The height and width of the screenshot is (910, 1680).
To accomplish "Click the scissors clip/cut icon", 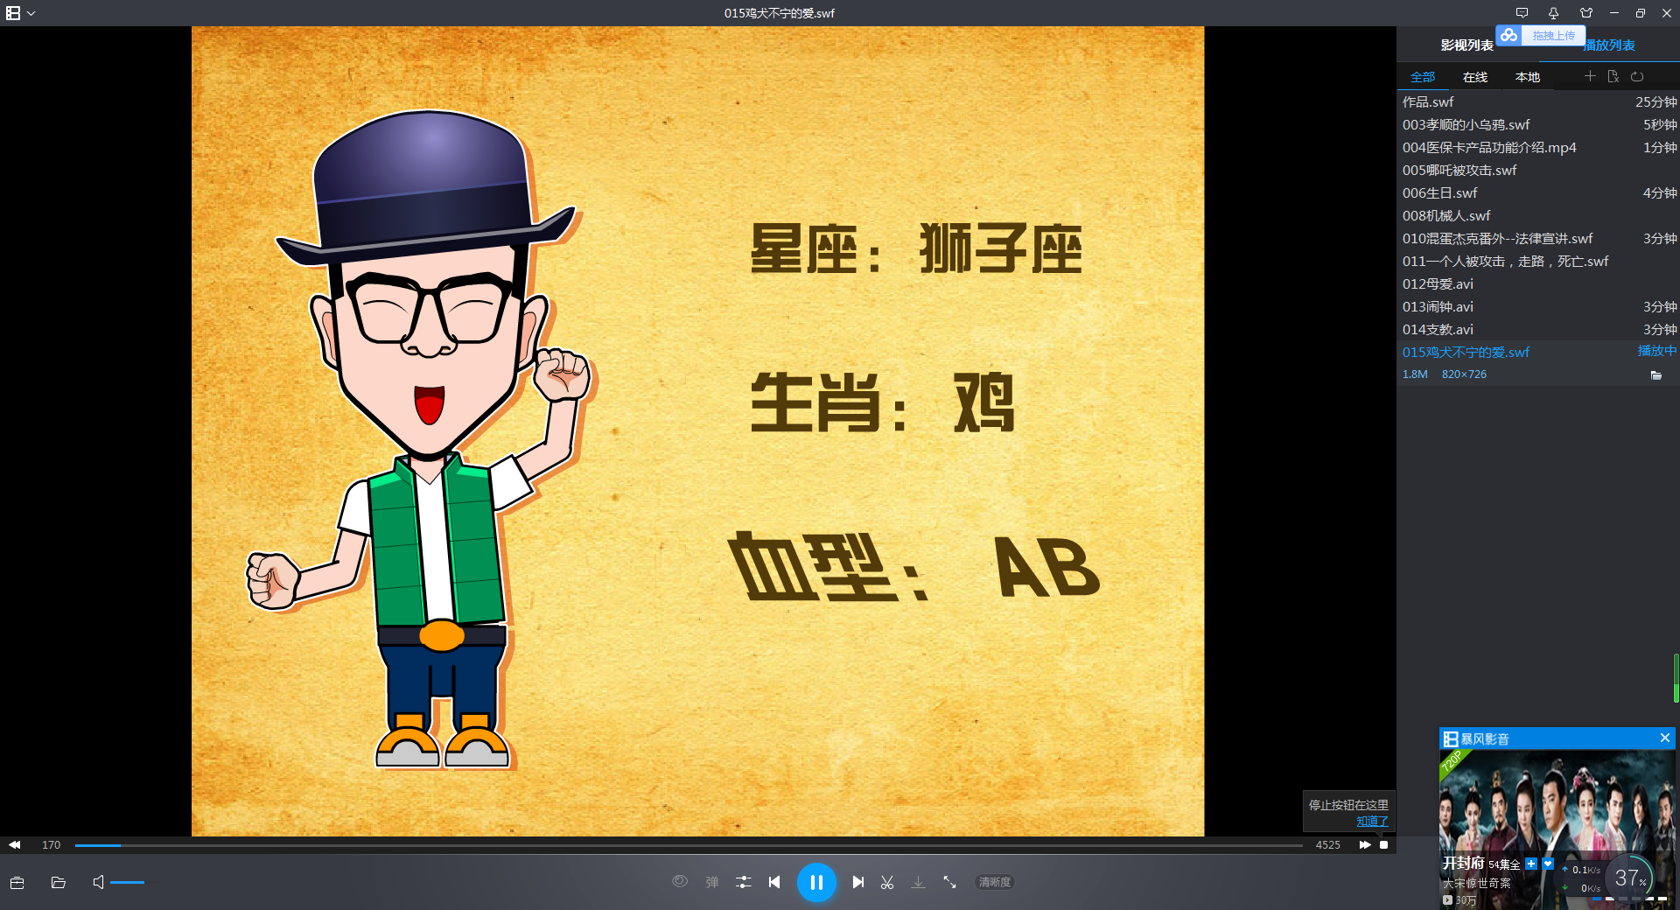I will [887, 882].
